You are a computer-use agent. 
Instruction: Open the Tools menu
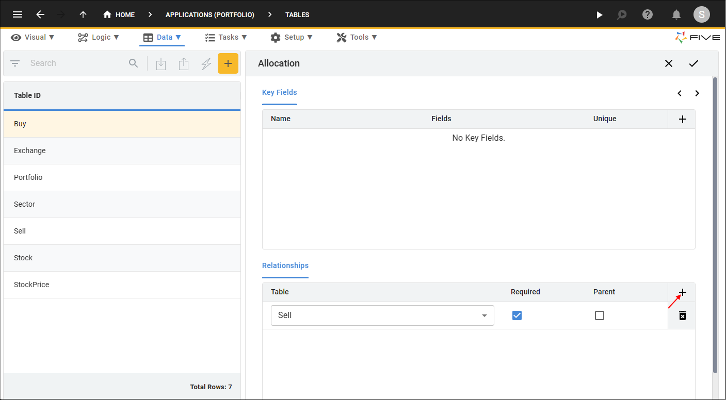point(357,37)
